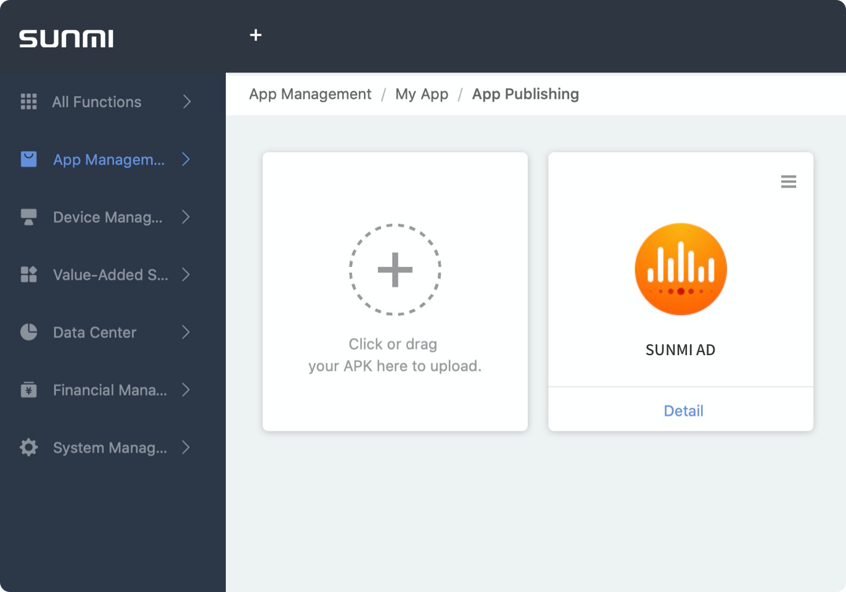Open the SUNMI AD card hamburger menu
846x592 pixels.
coord(788,181)
